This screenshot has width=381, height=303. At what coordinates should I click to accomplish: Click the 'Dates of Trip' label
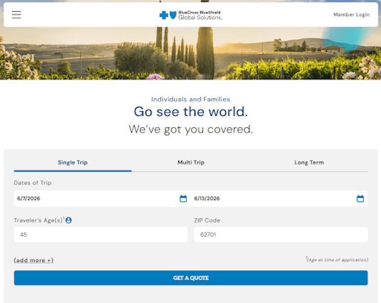pos(33,183)
